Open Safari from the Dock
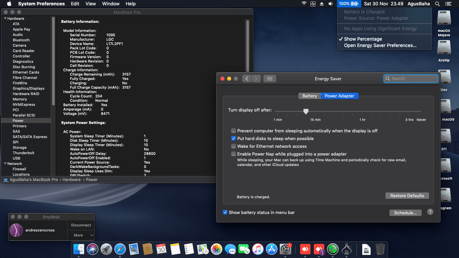Viewport: 459px width, 258px height. (120, 249)
